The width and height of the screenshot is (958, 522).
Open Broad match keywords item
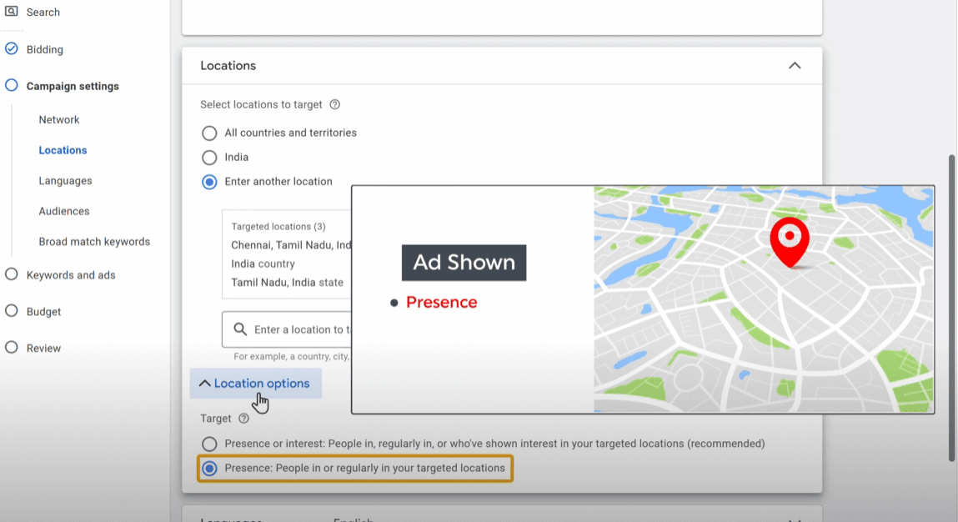point(94,242)
